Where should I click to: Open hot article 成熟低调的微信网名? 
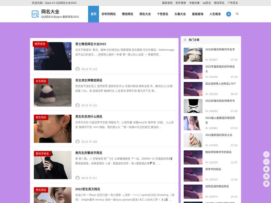click(217, 186)
